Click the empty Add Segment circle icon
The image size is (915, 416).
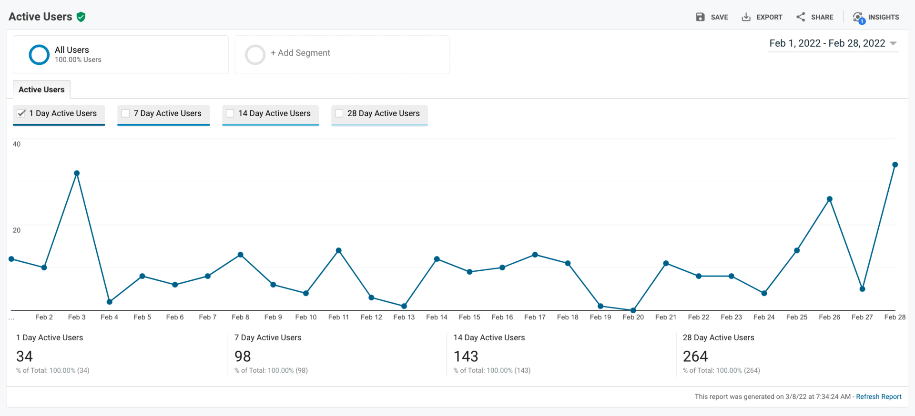(255, 55)
